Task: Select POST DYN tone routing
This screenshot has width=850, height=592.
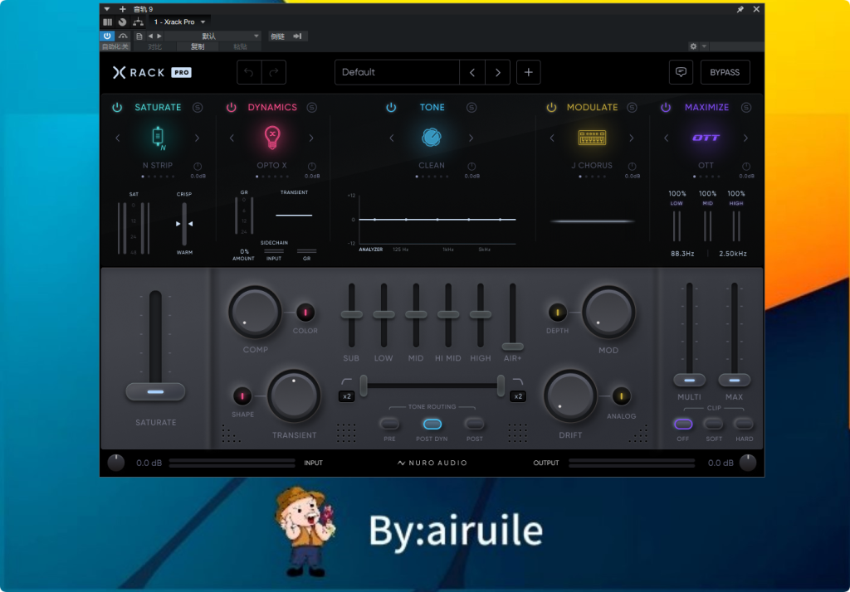Action: 432,424
